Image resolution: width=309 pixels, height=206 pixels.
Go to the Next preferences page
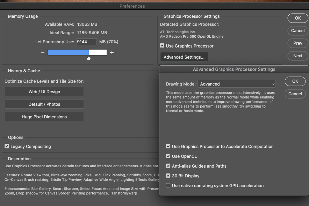pyautogui.click(x=297, y=56)
